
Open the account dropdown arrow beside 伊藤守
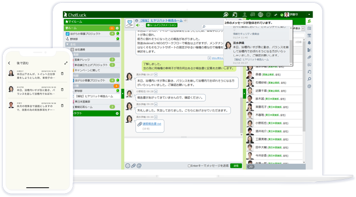point(309,15)
